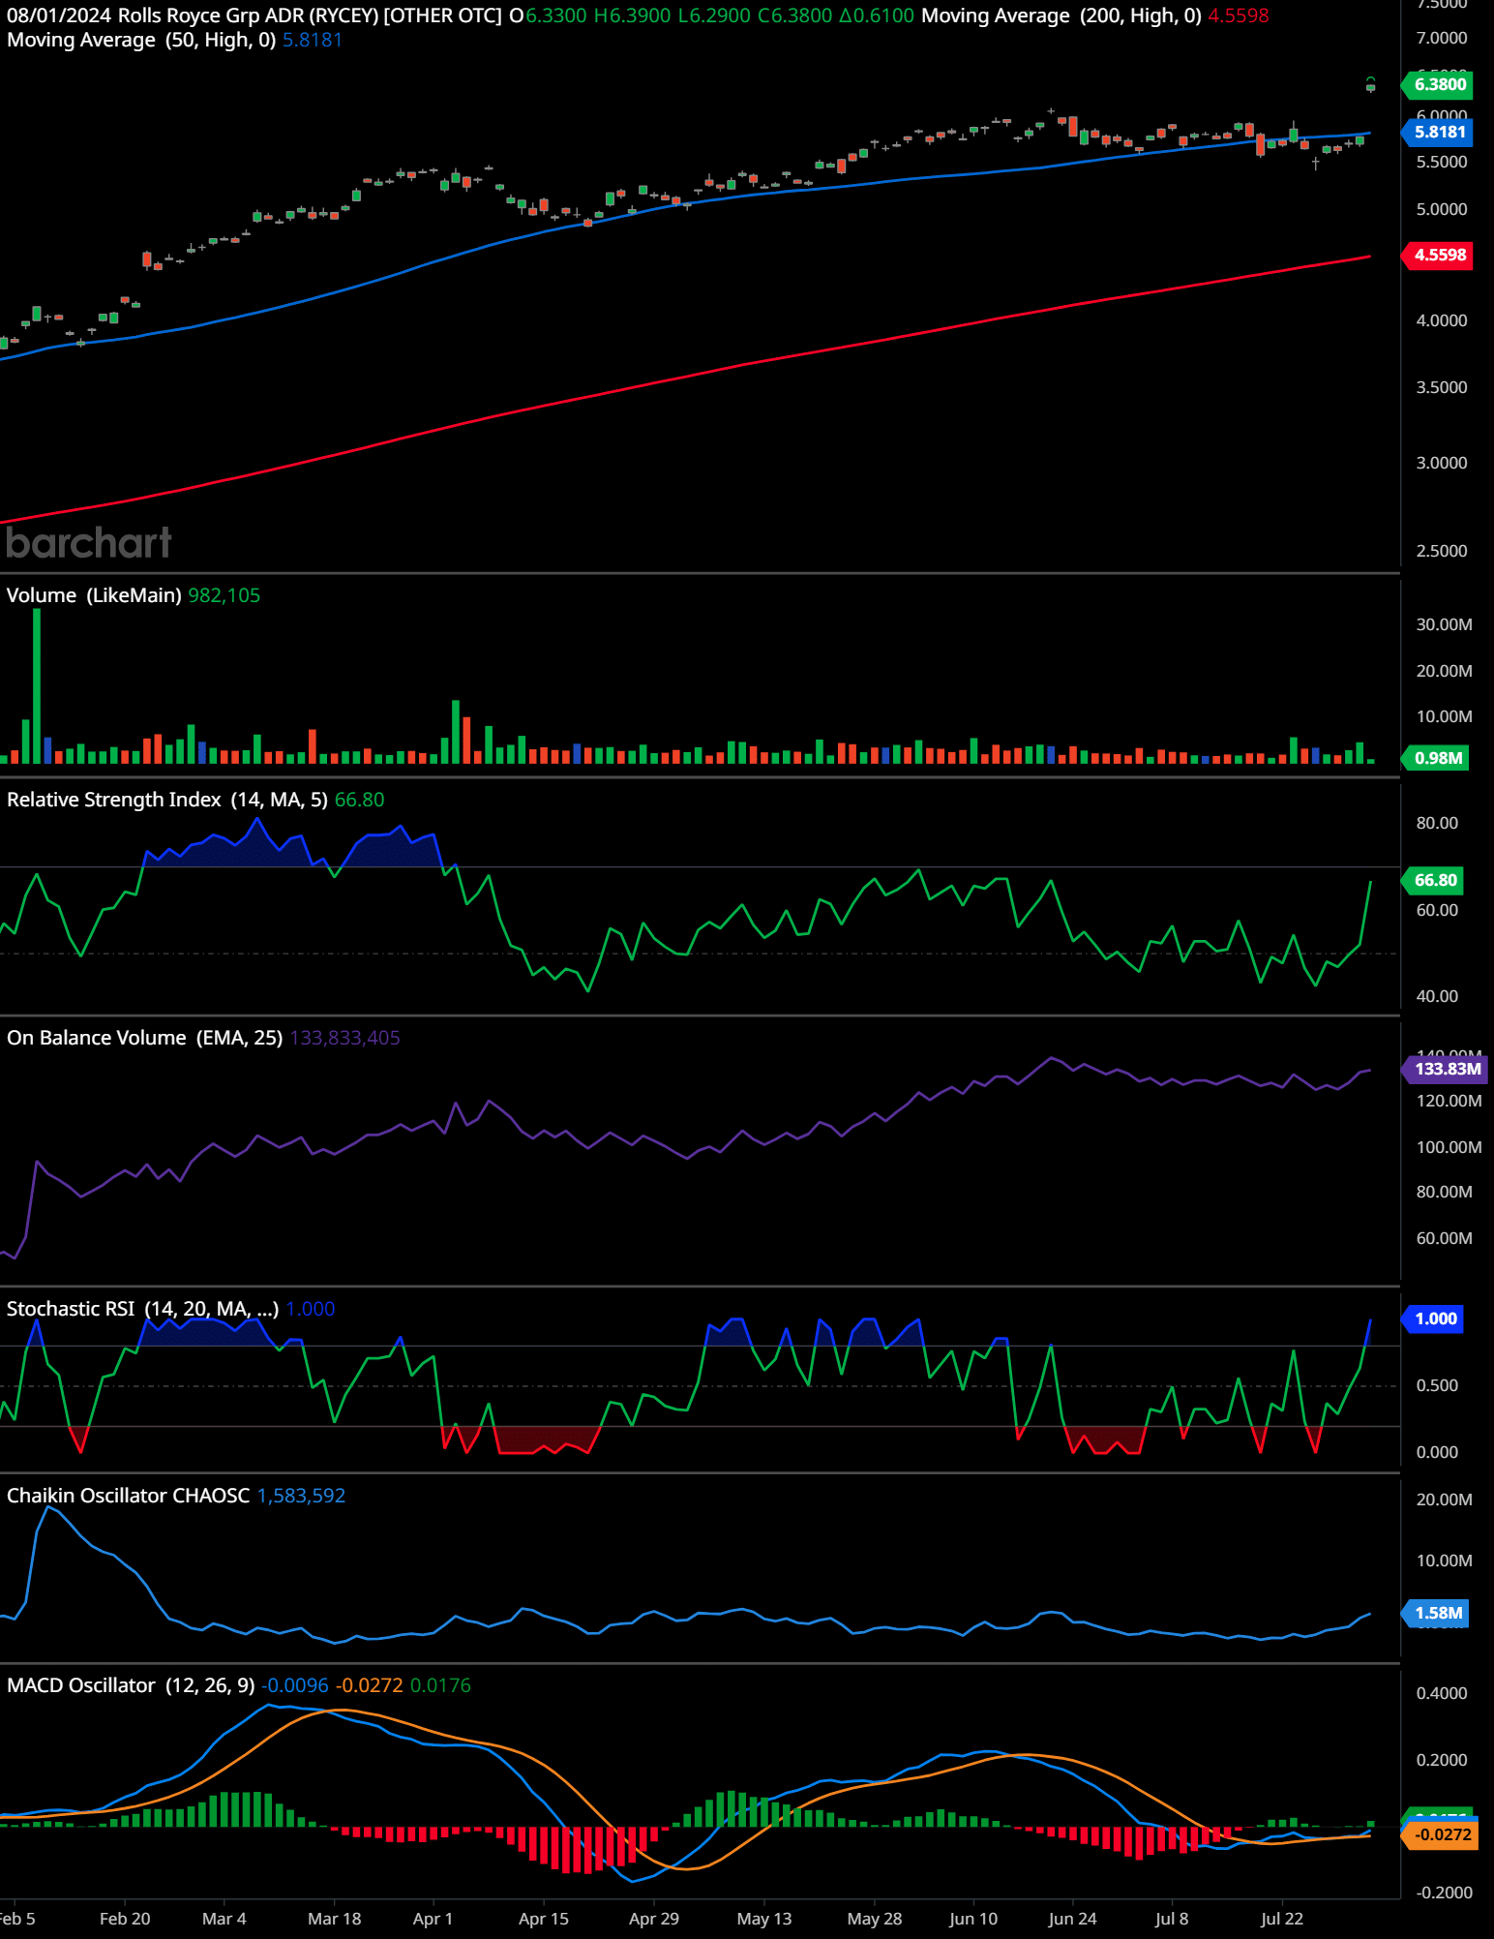Image resolution: width=1494 pixels, height=1939 pixels.
Task: Click the Stochastic RSI (14, 20, MA, ...) label
Action: (142, 1309)
